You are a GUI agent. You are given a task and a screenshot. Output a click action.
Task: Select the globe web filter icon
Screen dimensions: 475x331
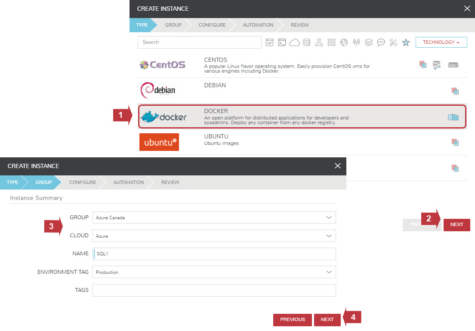(x=344, y=42)
